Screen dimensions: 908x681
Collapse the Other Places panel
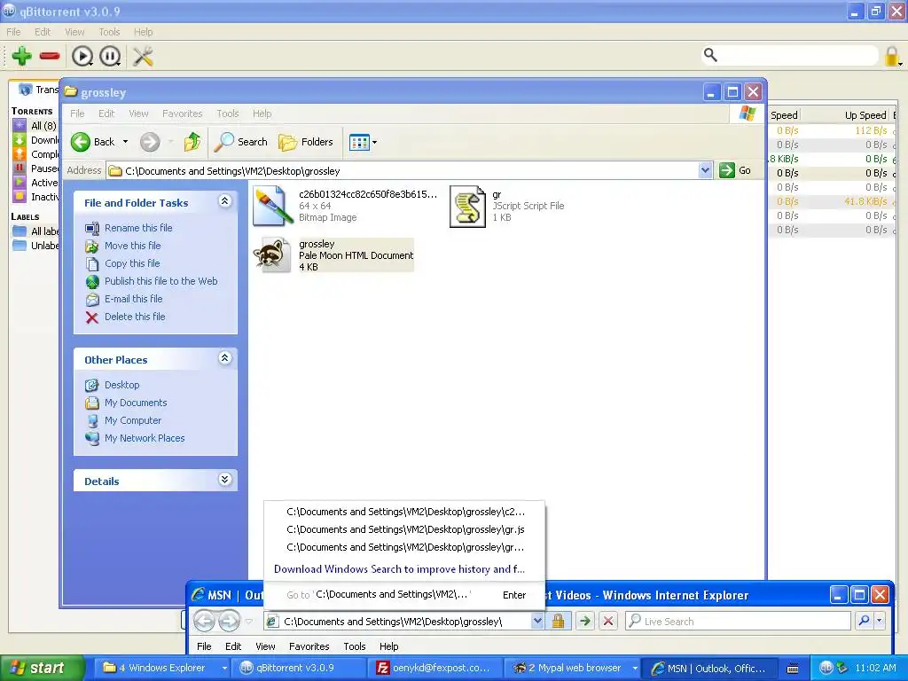click(x=224, y=358)
